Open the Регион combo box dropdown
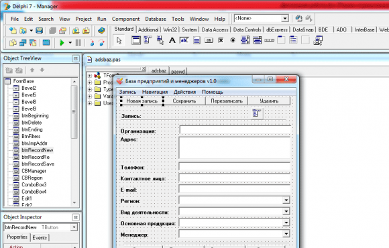Viewport: 389px width, 248px height. [x=286, y=200]
